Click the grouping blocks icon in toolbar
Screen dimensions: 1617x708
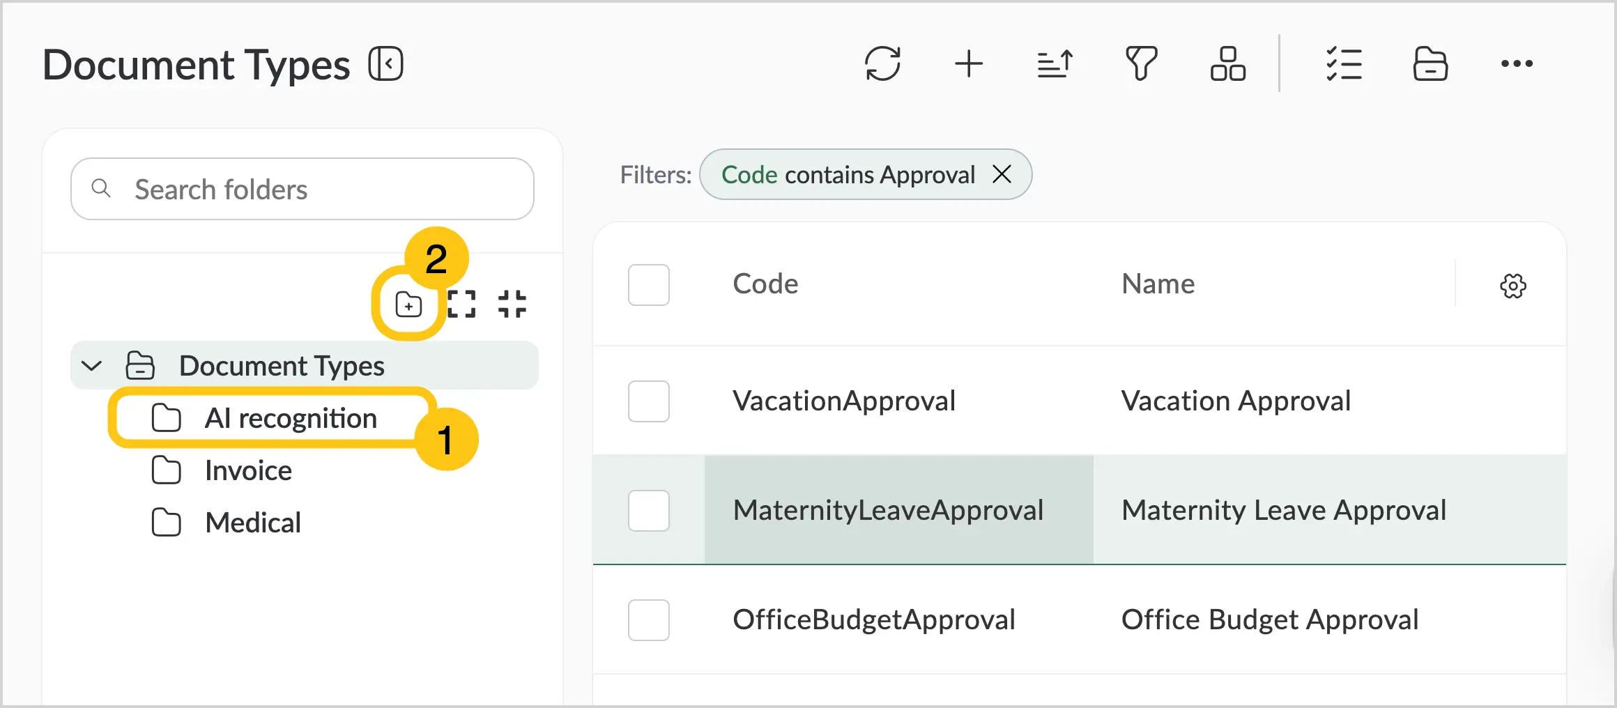coord(1228,64)
